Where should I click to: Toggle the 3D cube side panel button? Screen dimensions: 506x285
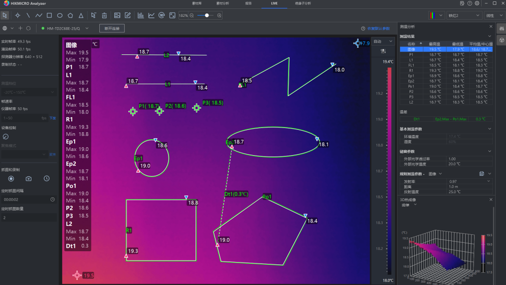501,40
